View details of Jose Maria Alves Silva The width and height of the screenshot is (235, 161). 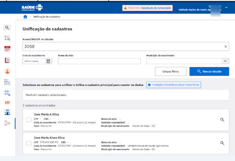pyautogui.click(x=222, y=143)
